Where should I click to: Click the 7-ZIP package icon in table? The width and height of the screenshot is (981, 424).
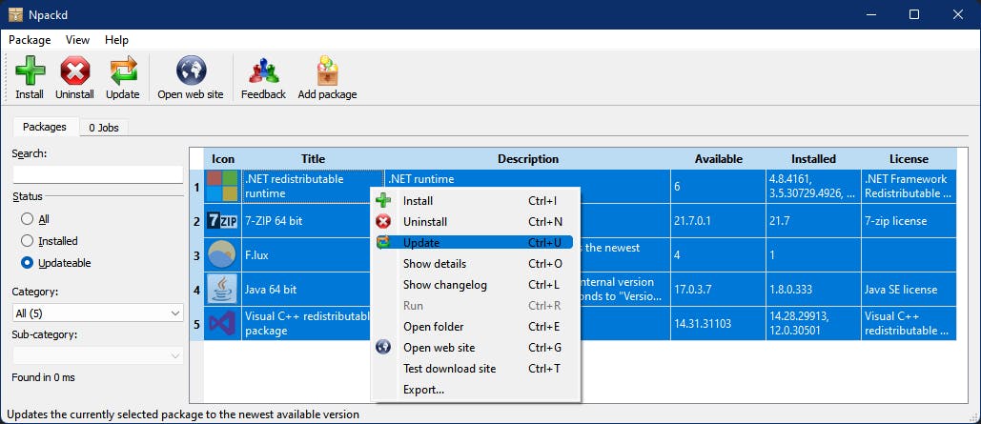tap(223, 221)
